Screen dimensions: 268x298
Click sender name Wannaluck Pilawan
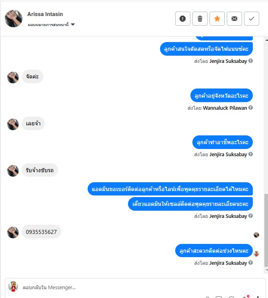pyautogui.click(x=225, y=108)
